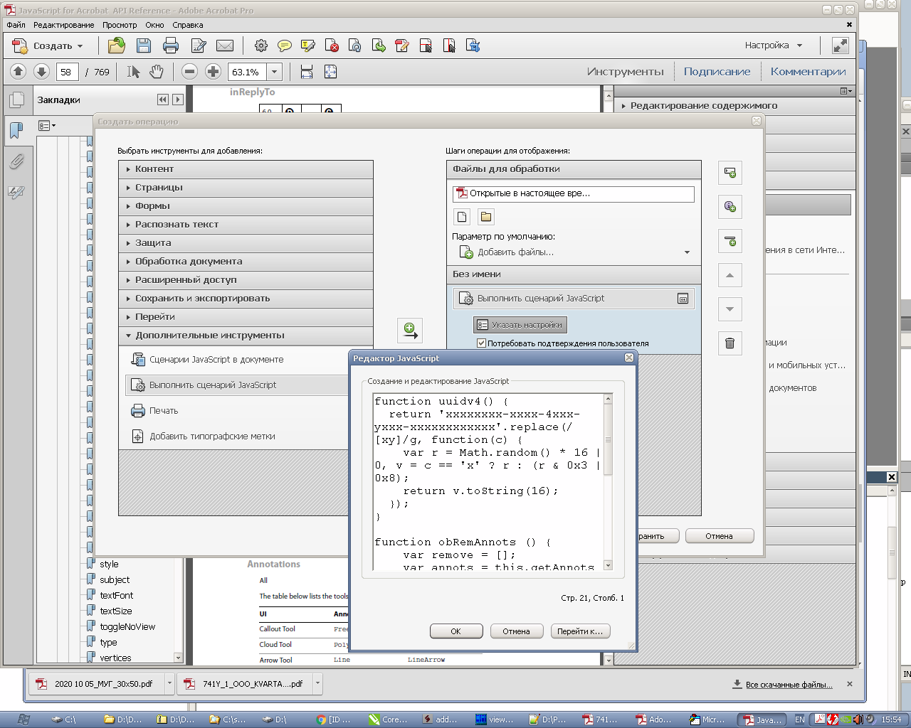Open the Signatures panel icon in the sidebar
The width and height of the screenshot is (911, 728).
(x=16, y=193)
